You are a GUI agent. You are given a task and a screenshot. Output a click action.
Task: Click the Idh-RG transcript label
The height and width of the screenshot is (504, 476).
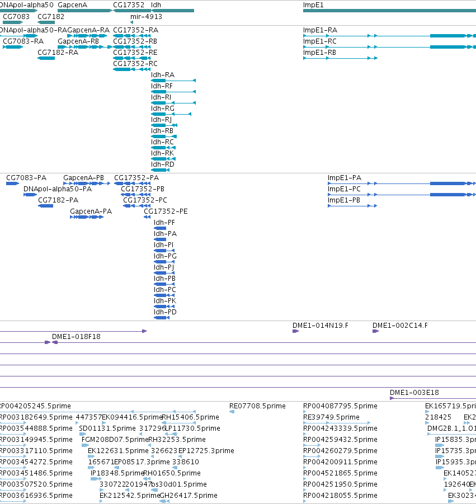pyautogui.click(x=163, y=109)
